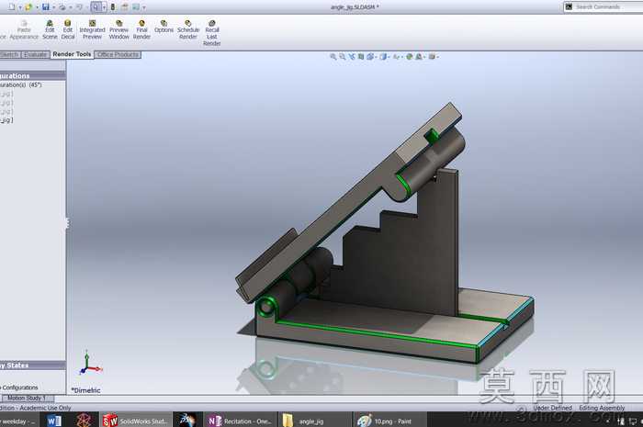Click the Configurations entry under Display States
Screen dimensions: 643x427
coord(19,388)
